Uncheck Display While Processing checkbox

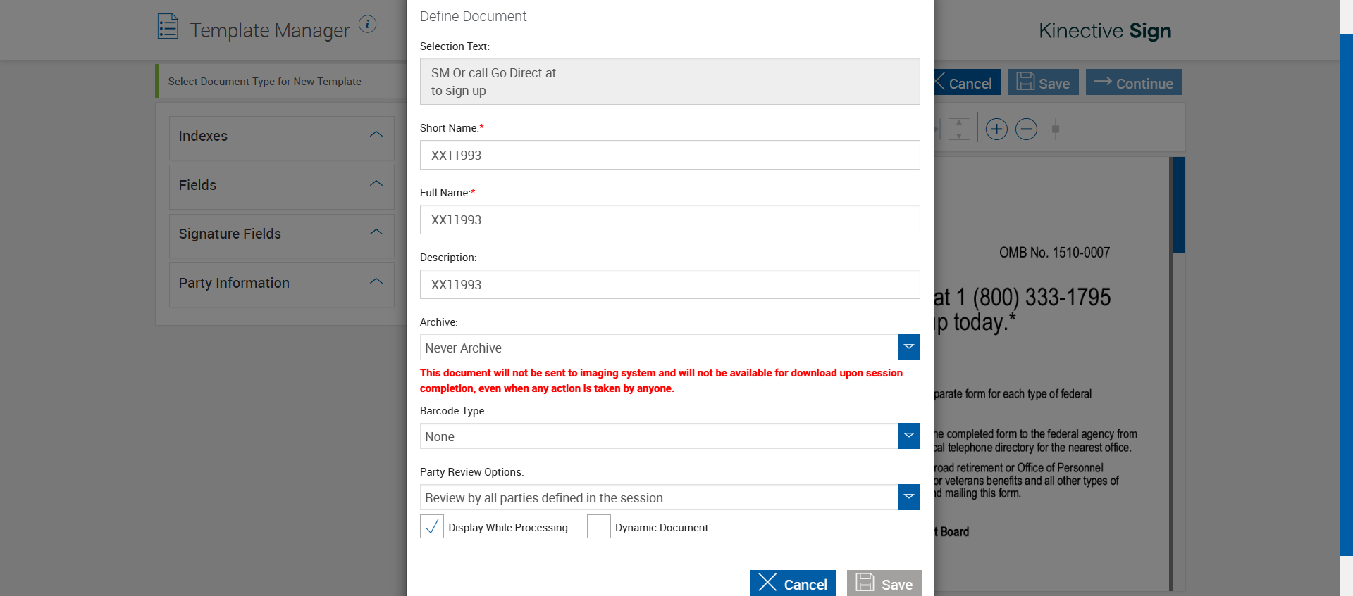pyautogui.click(x=432, y=526)
